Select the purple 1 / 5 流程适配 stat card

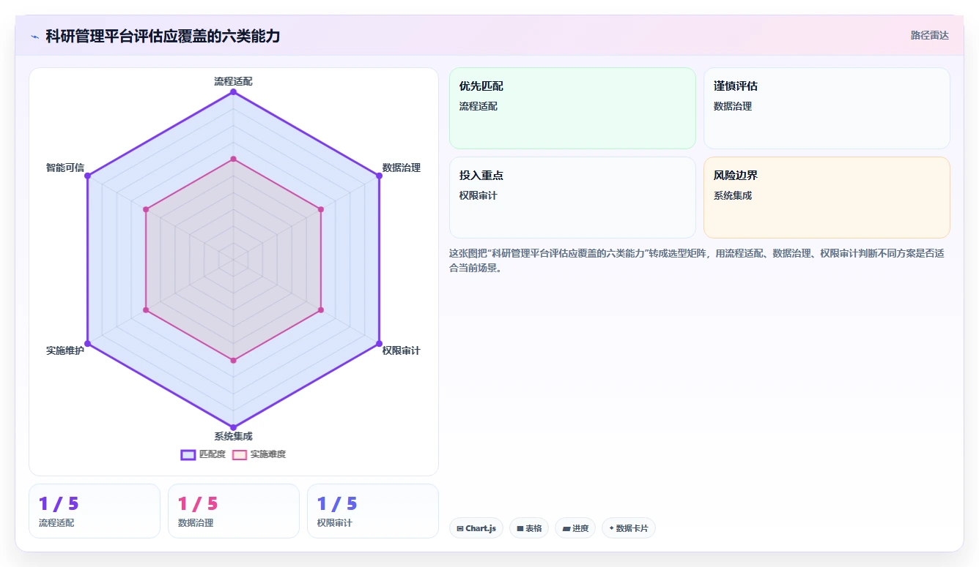[x=95, y=511]
